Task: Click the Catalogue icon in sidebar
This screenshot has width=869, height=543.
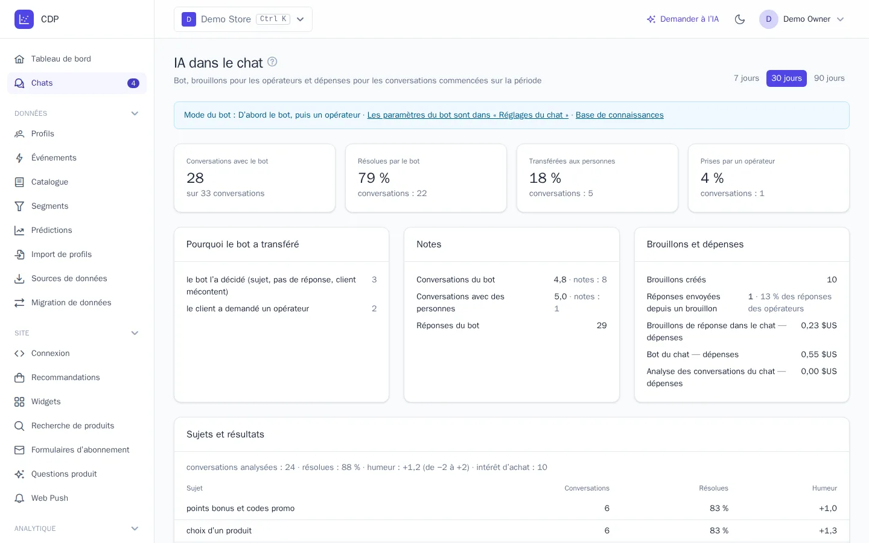Action: click(19, 182)
